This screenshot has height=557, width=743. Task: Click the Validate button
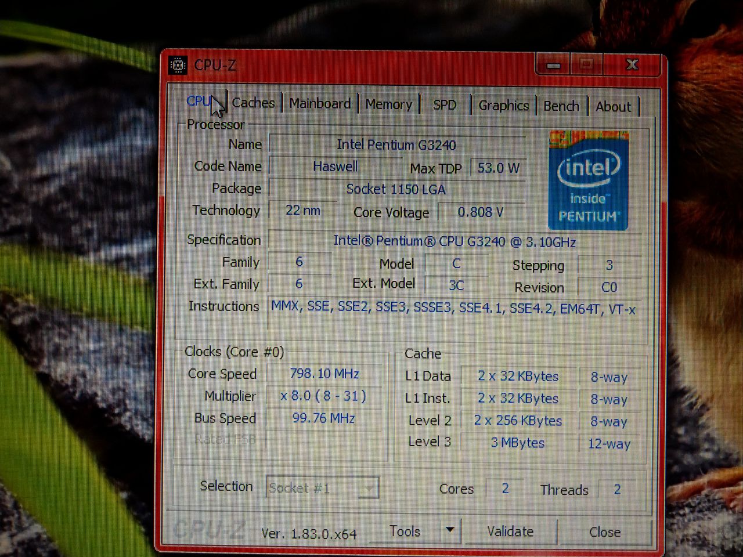[x=510, y=531]
